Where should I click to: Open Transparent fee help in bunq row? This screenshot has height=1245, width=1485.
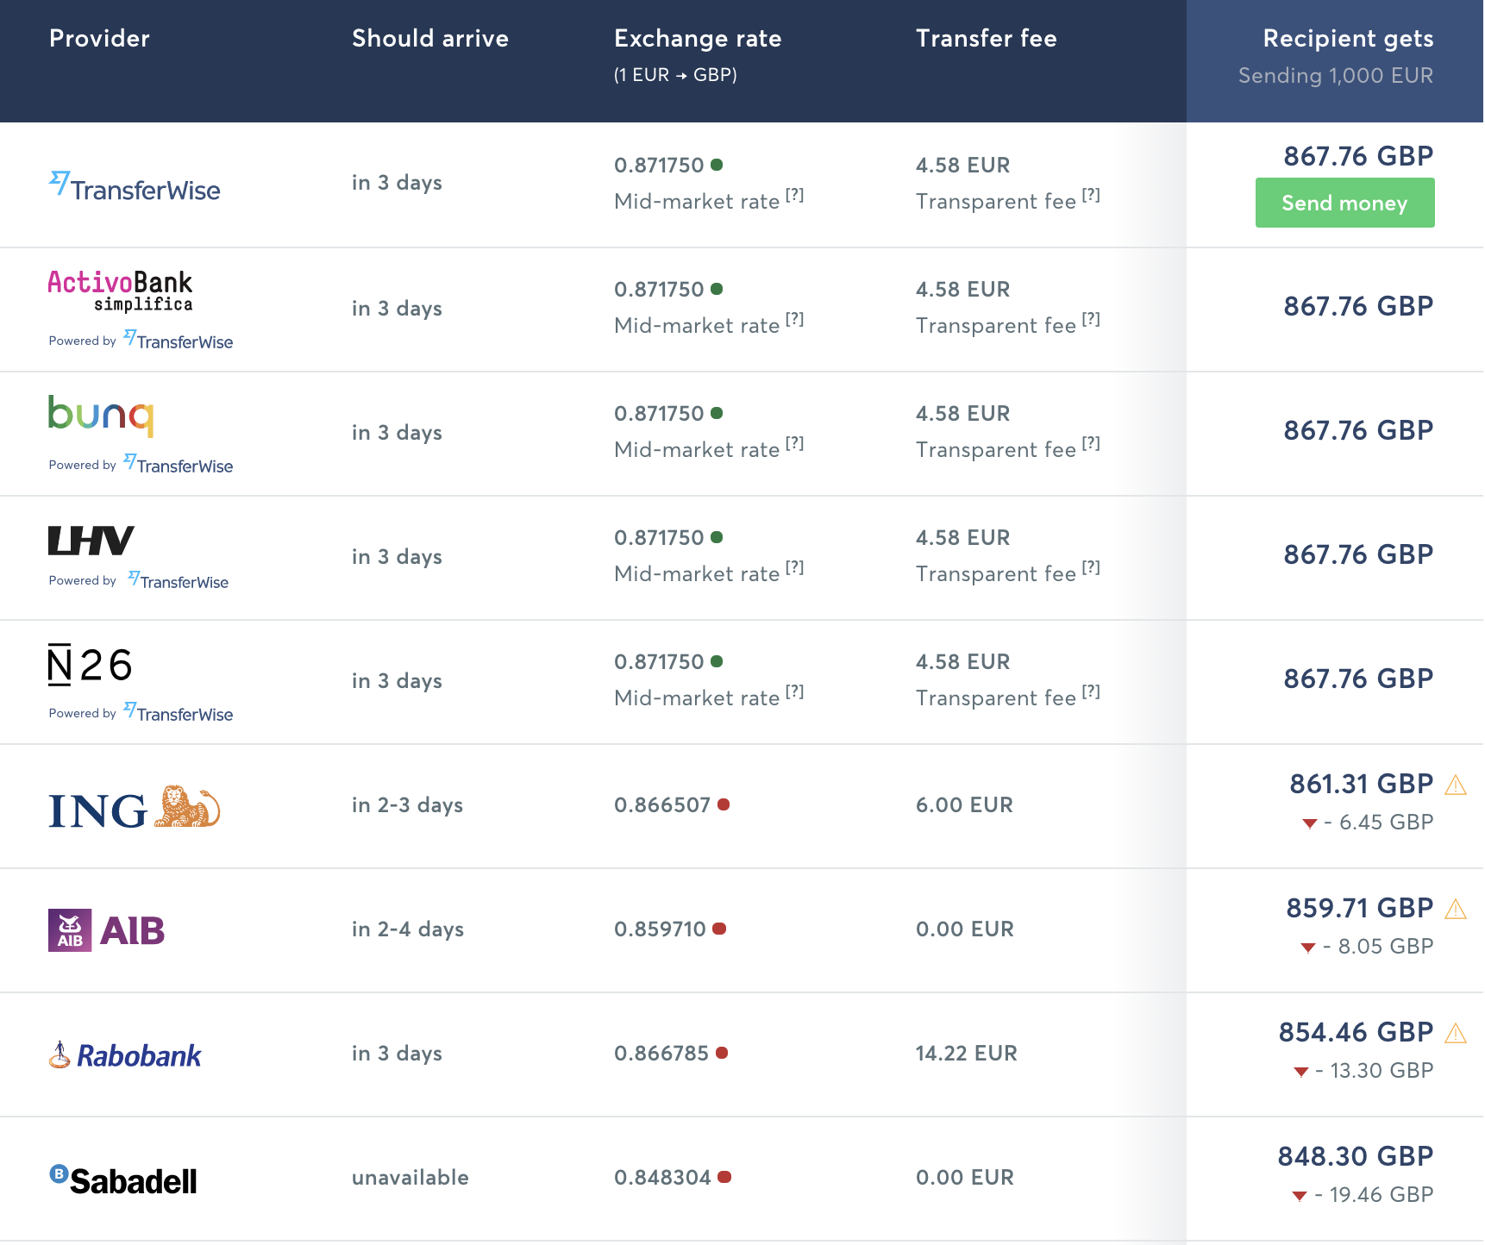1091,444
